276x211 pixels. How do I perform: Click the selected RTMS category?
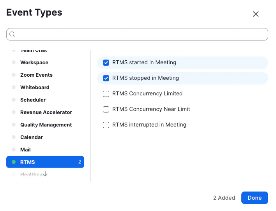click(45, 162)
